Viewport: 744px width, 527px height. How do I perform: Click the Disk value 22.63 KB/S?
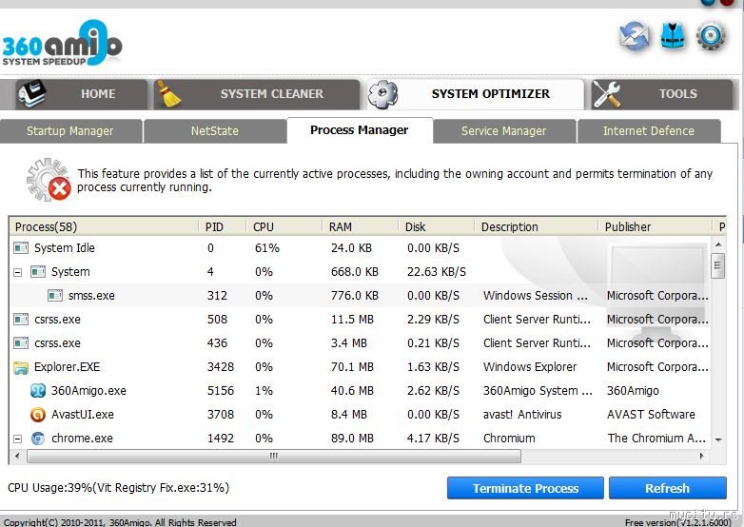pyautogui.click(x=437, y=272)
